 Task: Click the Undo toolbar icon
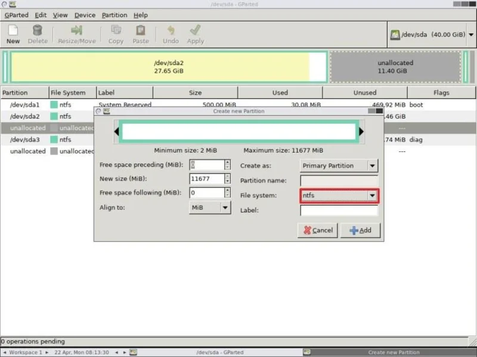tap(171, 30)
